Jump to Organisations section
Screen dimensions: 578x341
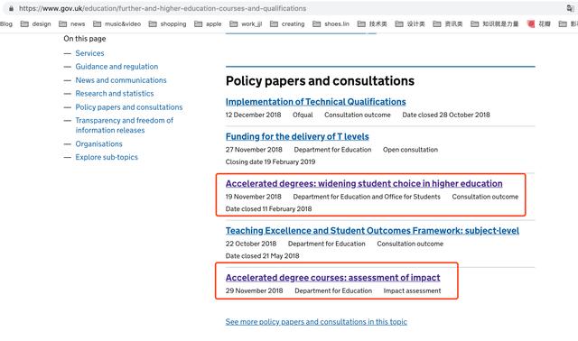point(98,143)
